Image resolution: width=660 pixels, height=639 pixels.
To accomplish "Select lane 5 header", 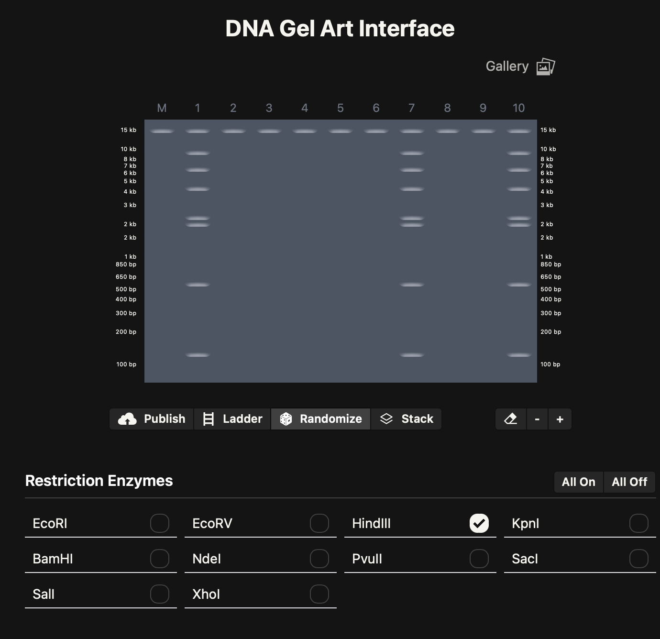I will [x=341, y=108].
